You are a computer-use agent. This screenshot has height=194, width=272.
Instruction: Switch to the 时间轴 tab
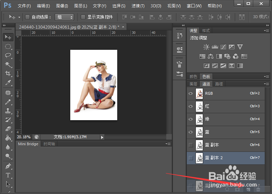point(49,144)
